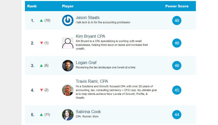Open Sabrina Cook's profile photo
The image size is (218, 125).
tap(68, 115)
